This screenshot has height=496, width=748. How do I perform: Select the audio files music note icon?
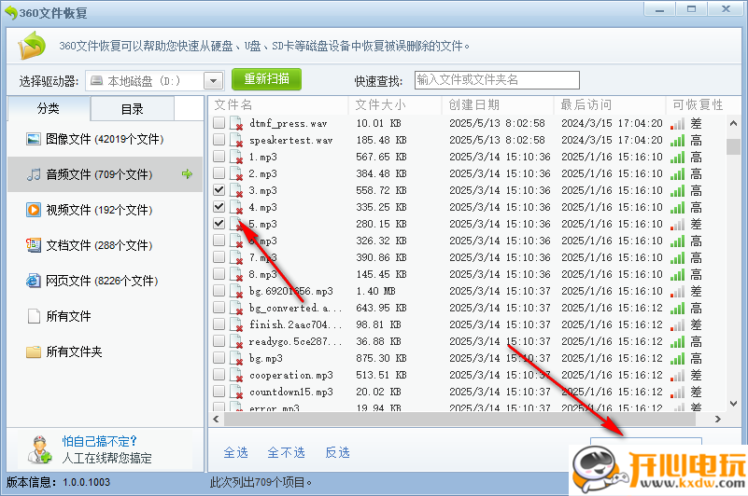(x=34, y=174)
